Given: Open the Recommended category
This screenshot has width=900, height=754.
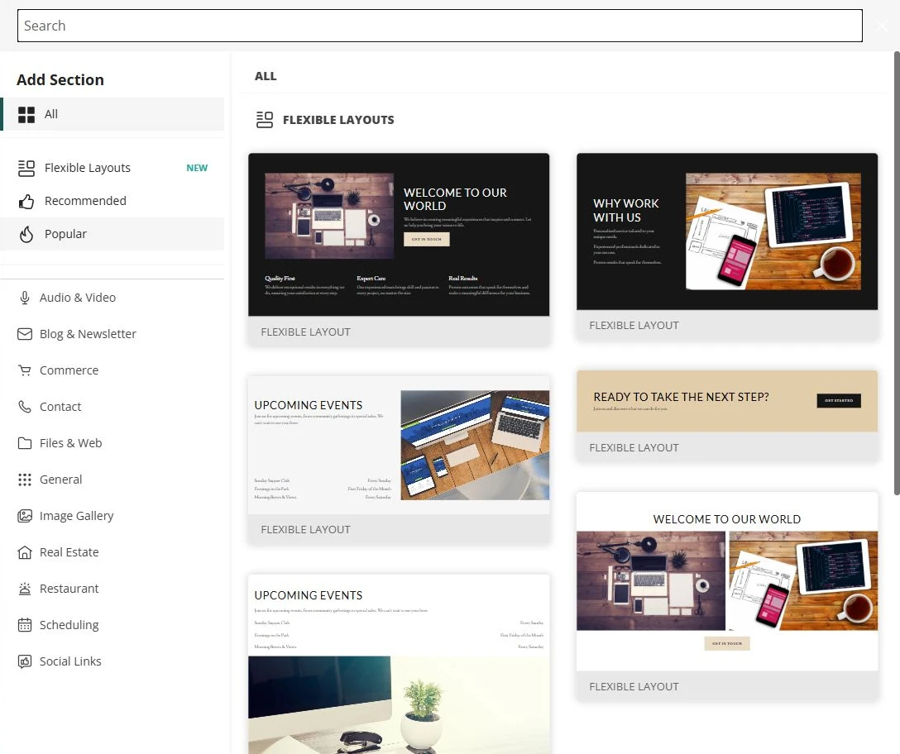Looking at the screenshot, I should [x=112, y=202].
